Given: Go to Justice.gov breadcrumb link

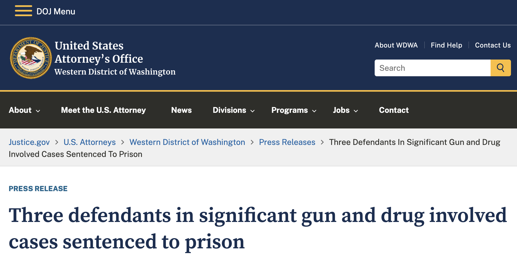Looking at the screenshot, I should pyautogui.click(x=29, y=142).
